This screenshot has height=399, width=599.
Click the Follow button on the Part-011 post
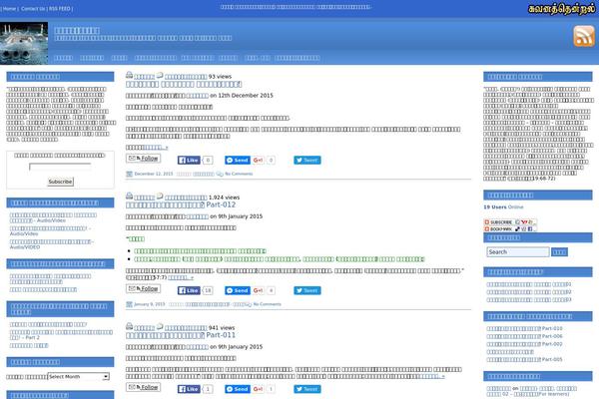click(x=143, y=387)
